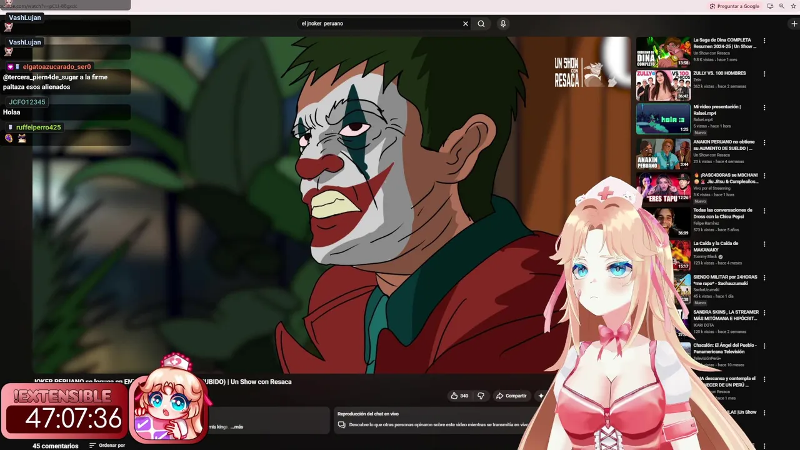This screenshot has height=450, width=800.
Task: Like the video with thumbs up
Action: [459, 396]
